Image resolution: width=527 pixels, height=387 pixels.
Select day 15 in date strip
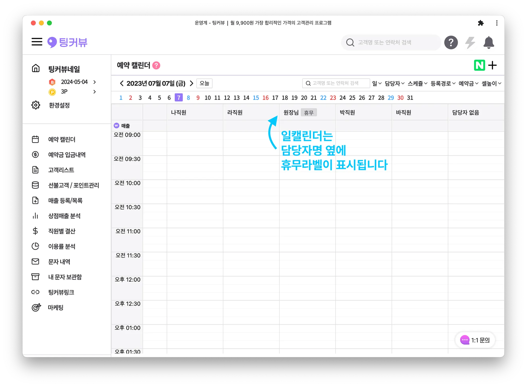[x=256, y=98]
